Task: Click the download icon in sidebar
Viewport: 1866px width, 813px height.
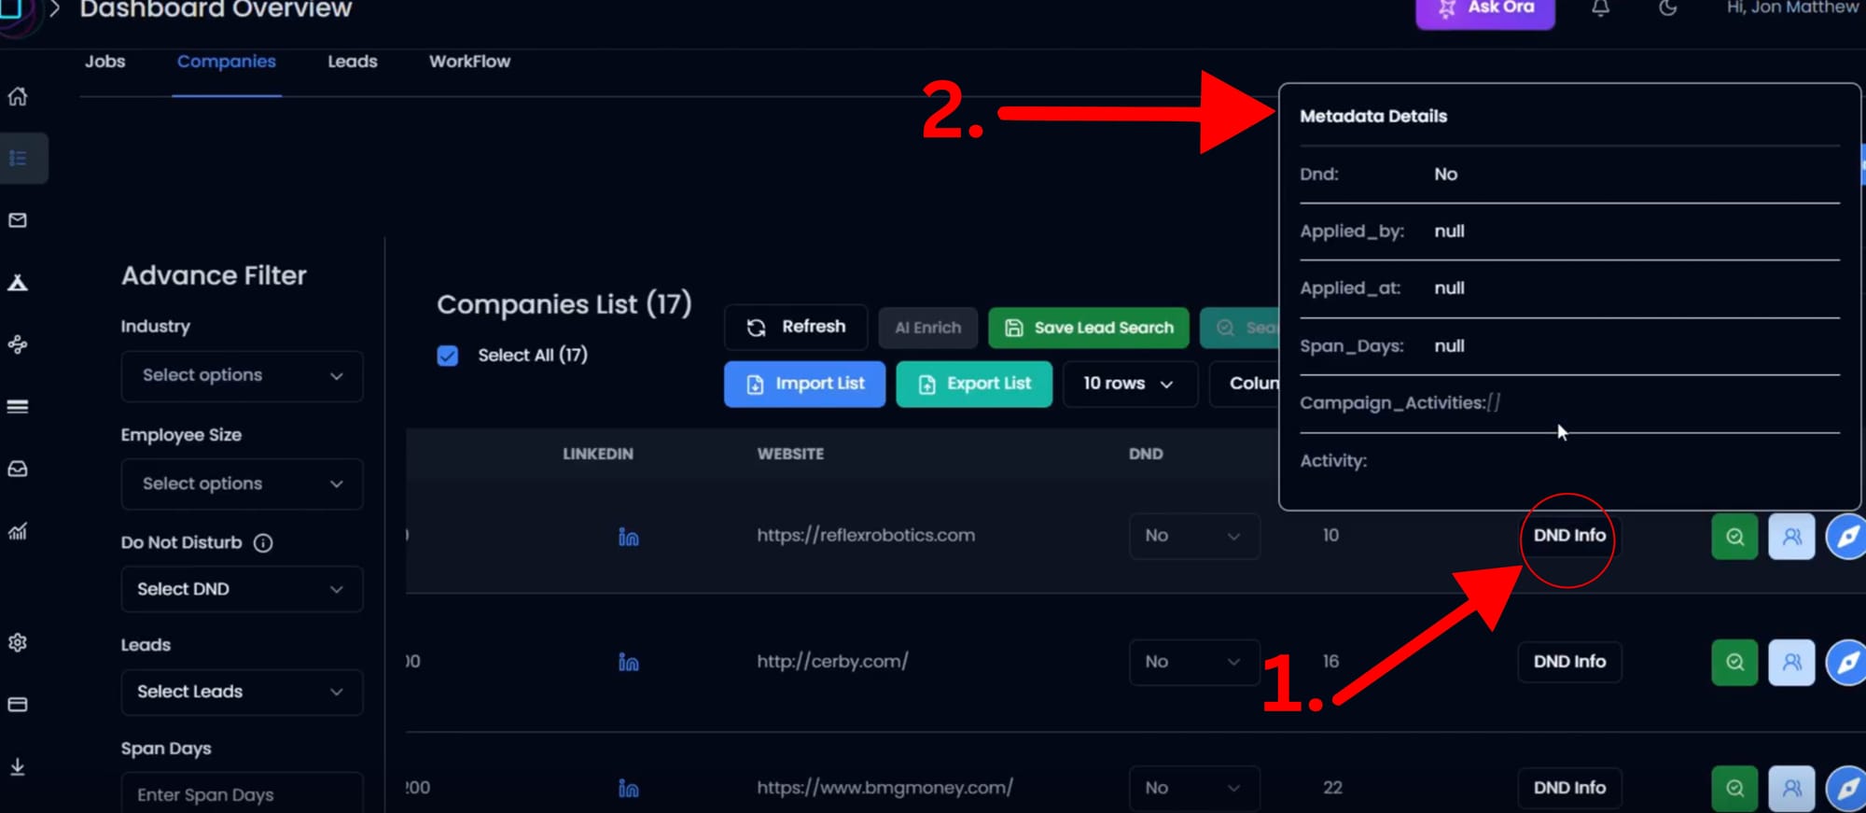Action: [18, 766]
